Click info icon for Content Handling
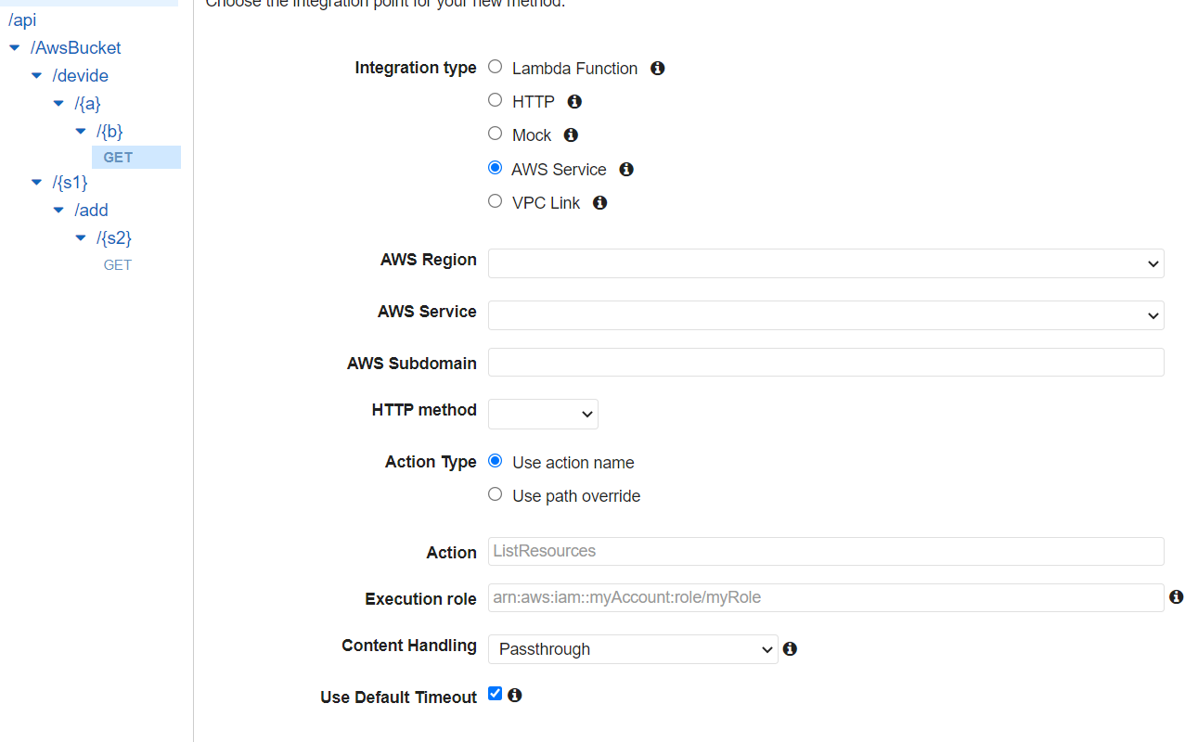 click(x=790, y=649)
